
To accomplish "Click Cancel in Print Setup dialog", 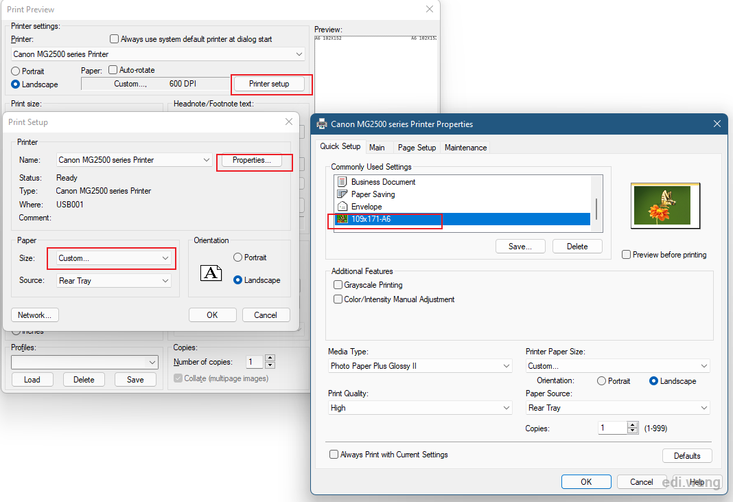I will pyautogui.click(x=266, y=315).
